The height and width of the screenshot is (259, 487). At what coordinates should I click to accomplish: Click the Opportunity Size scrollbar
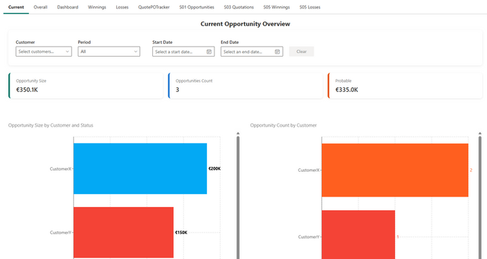coord(238,197)
